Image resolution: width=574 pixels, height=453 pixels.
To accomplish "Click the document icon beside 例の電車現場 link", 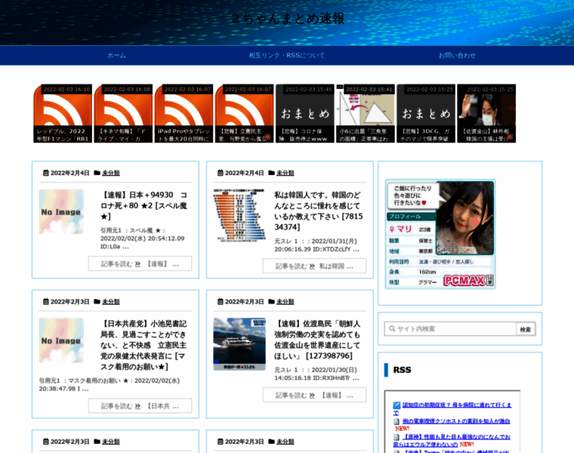I will (397, 421).
